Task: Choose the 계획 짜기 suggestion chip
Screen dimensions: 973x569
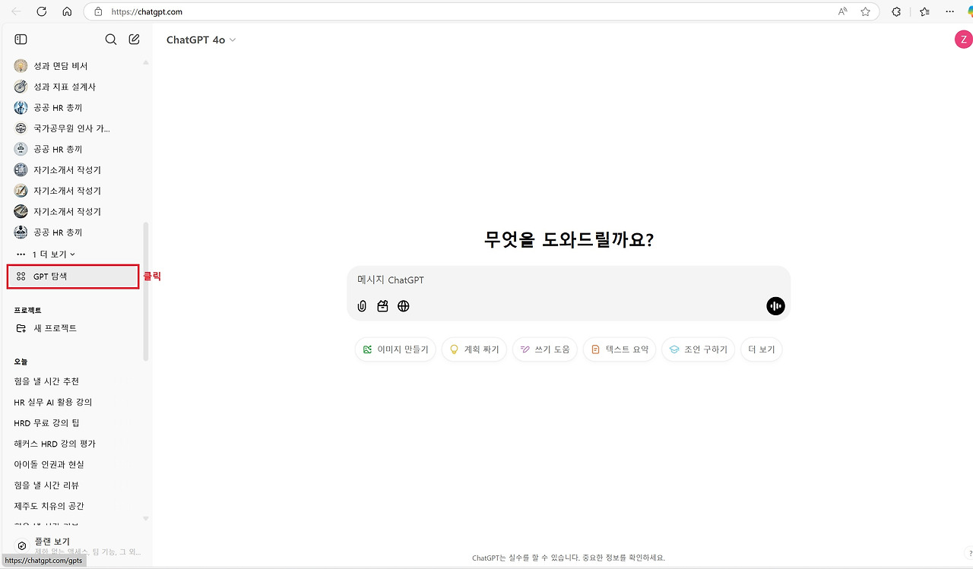Action: click(474, 349)
